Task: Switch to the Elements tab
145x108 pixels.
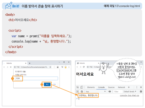Action: [91, 87]
